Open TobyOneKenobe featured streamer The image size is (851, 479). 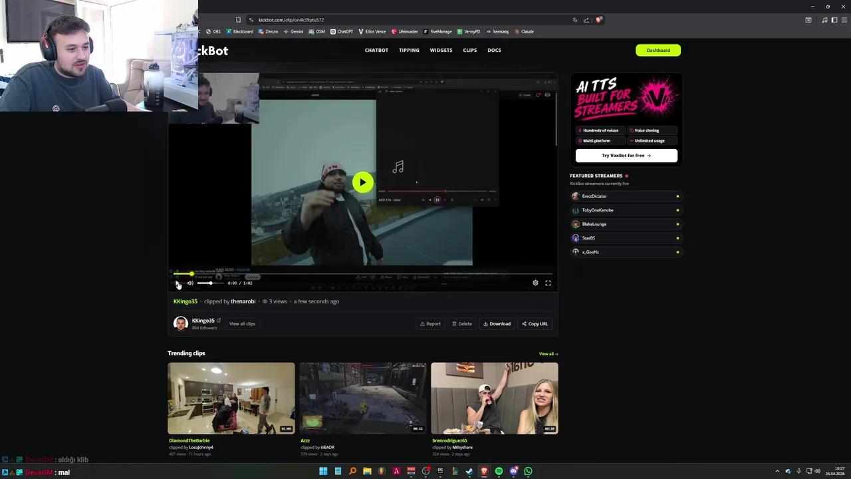click(626, 210)
